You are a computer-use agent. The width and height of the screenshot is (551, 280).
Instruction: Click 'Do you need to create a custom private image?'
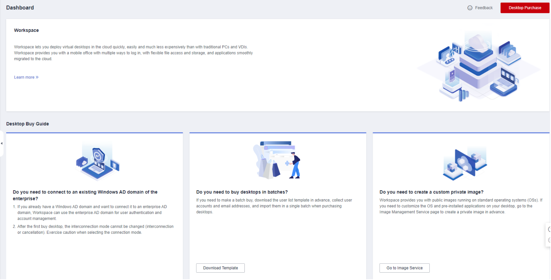(431, 192)
